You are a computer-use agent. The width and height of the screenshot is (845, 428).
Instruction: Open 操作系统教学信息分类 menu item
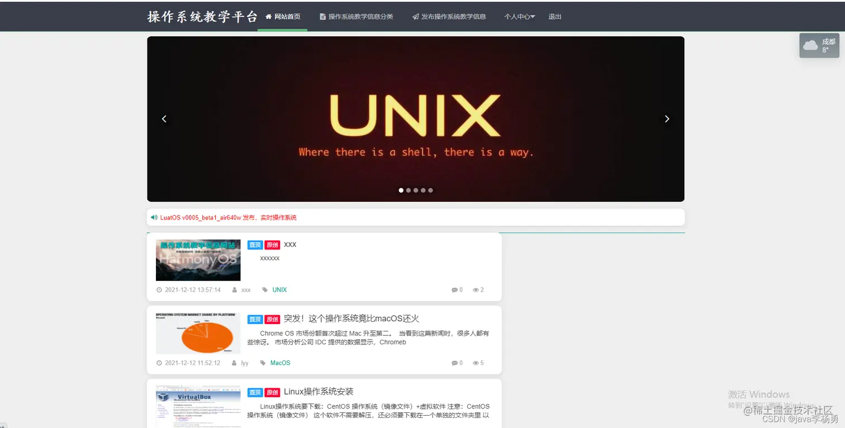[x=356, y=17]
